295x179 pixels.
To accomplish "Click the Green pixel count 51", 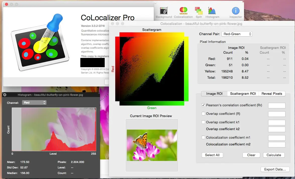I will tap(230, 65).
